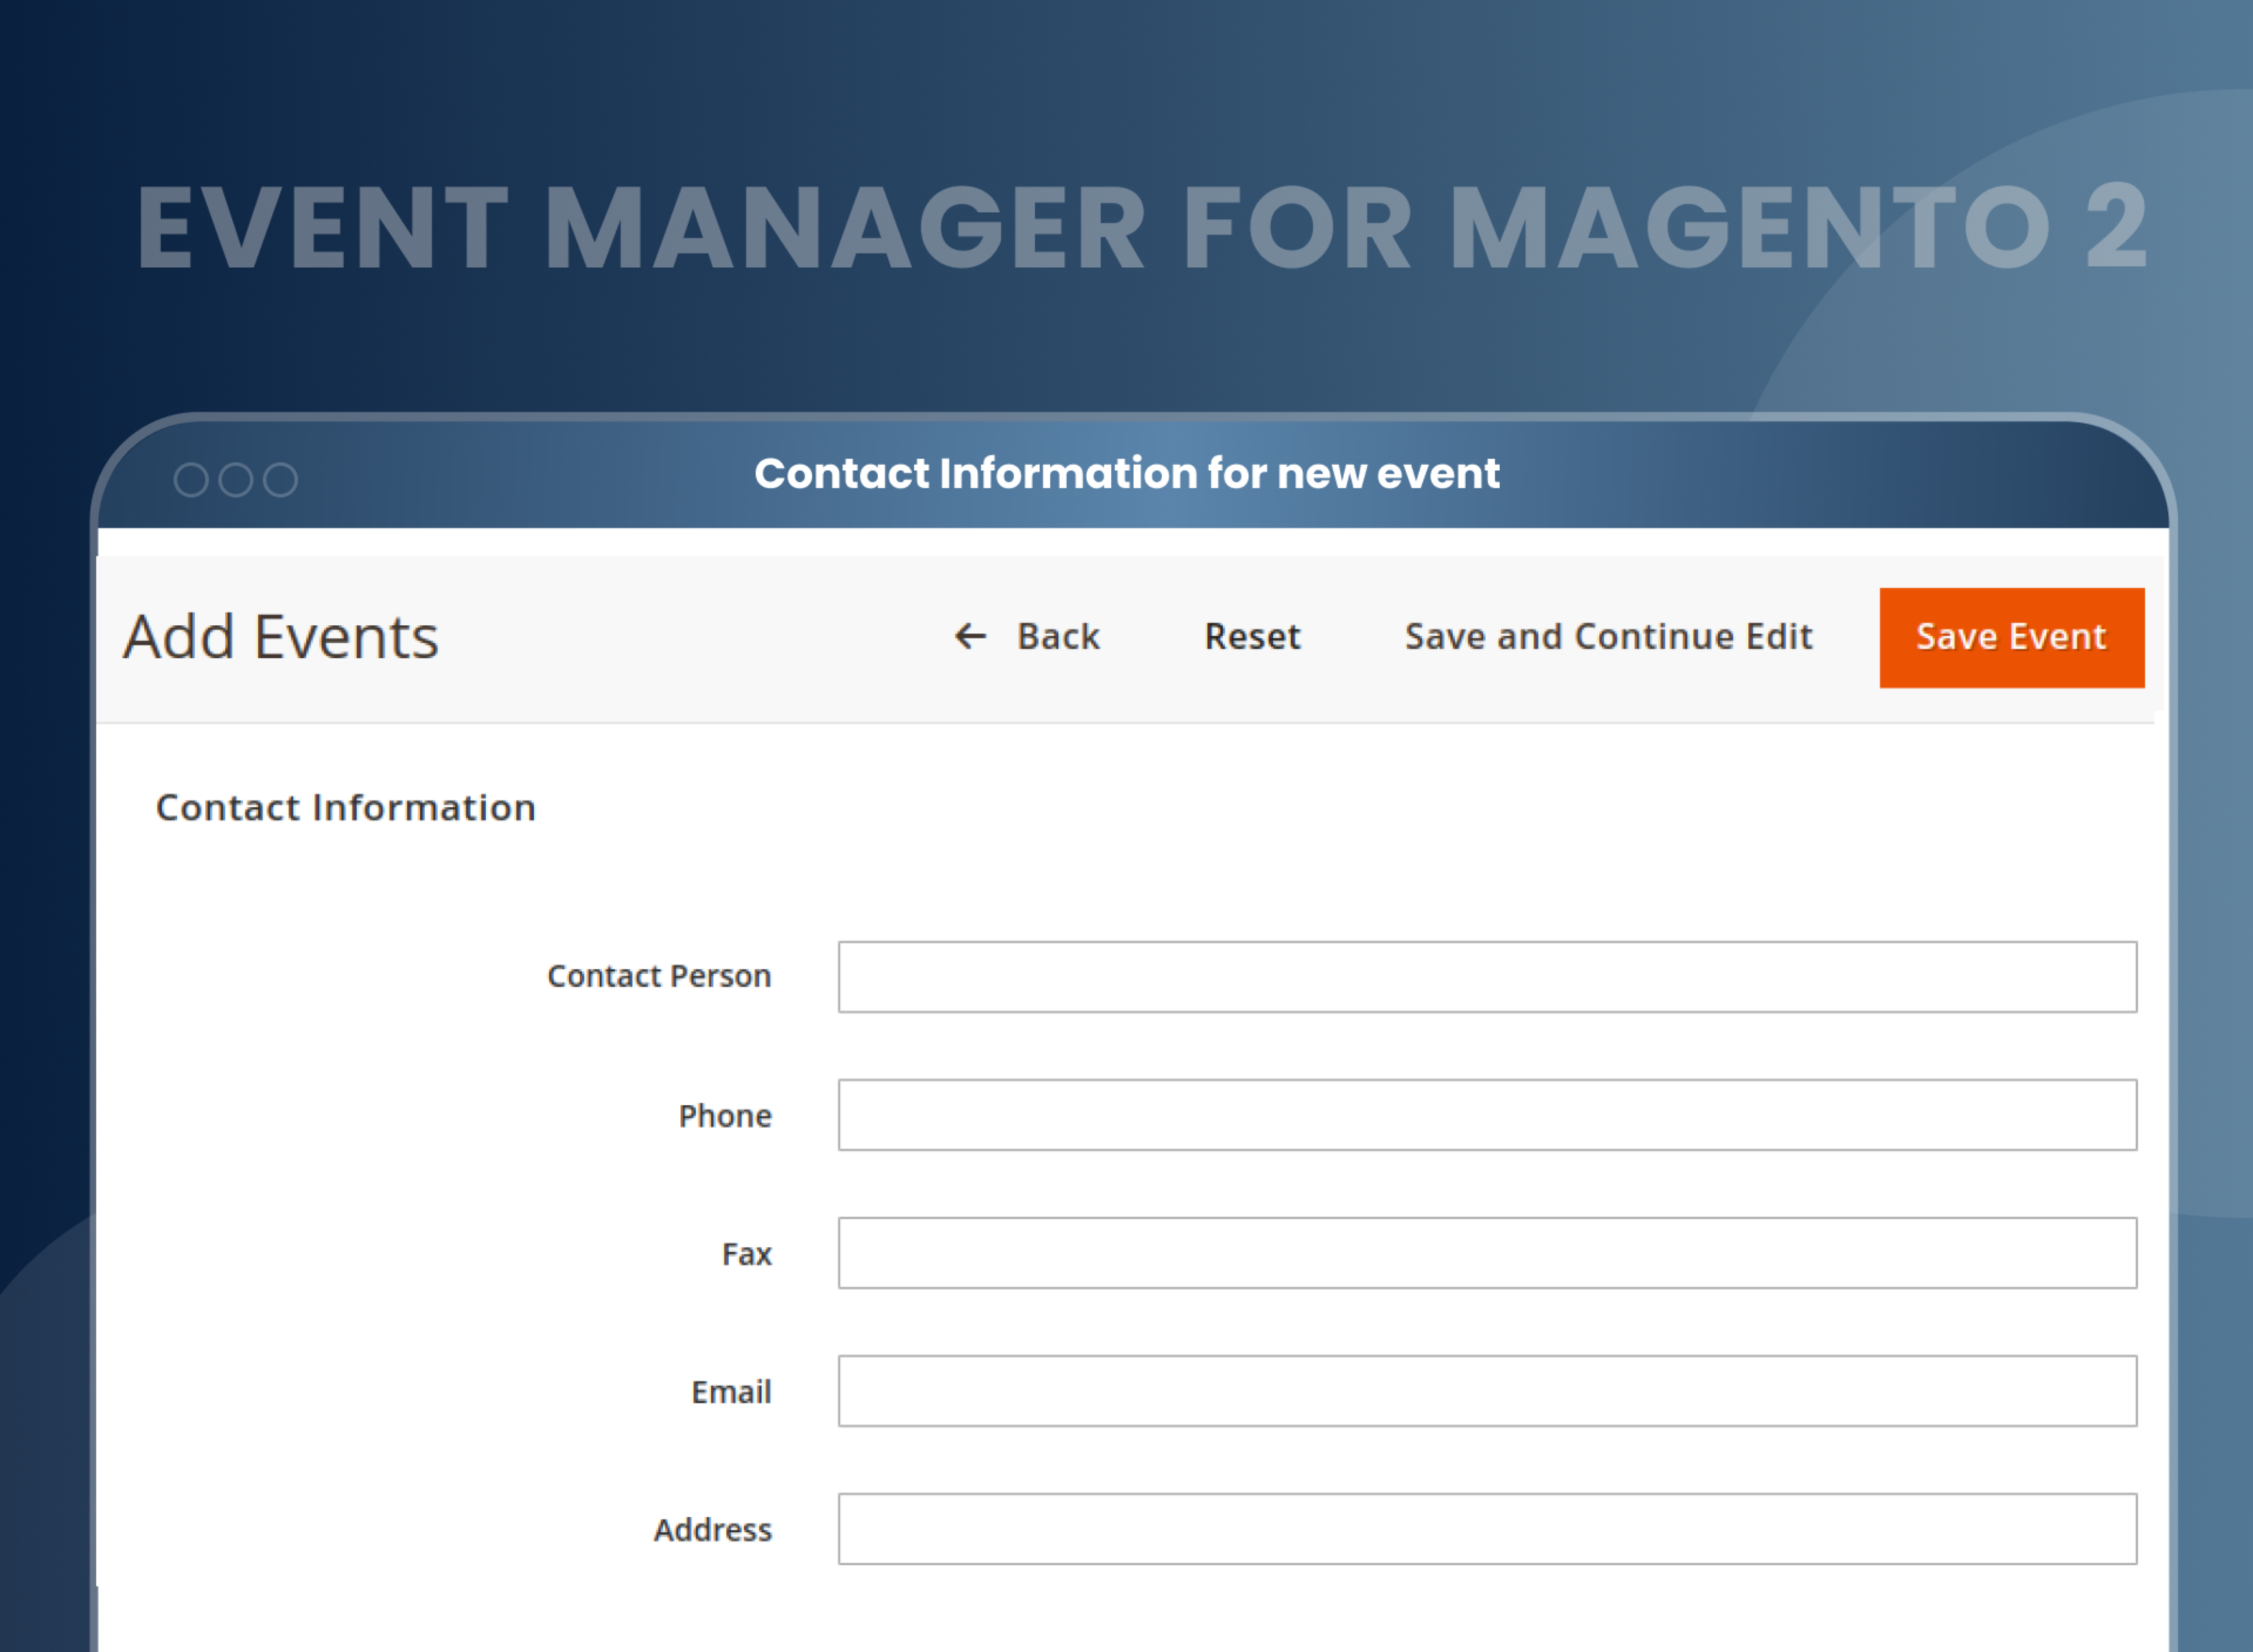This screenshot has width=2253, height=1652.
Task: Click the Fax field label
Action: (747, 1254)
